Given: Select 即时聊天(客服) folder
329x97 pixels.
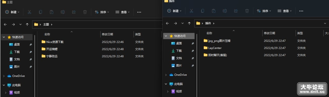Looking at the screenshot, I should pos(215,55).
